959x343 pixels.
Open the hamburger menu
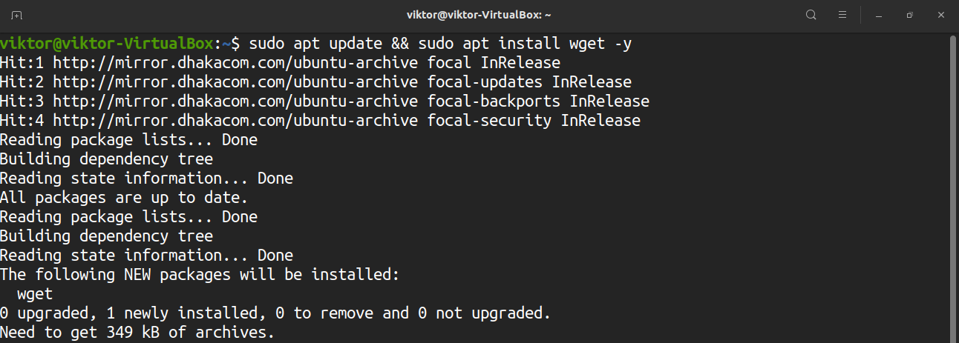coord(842,15)
